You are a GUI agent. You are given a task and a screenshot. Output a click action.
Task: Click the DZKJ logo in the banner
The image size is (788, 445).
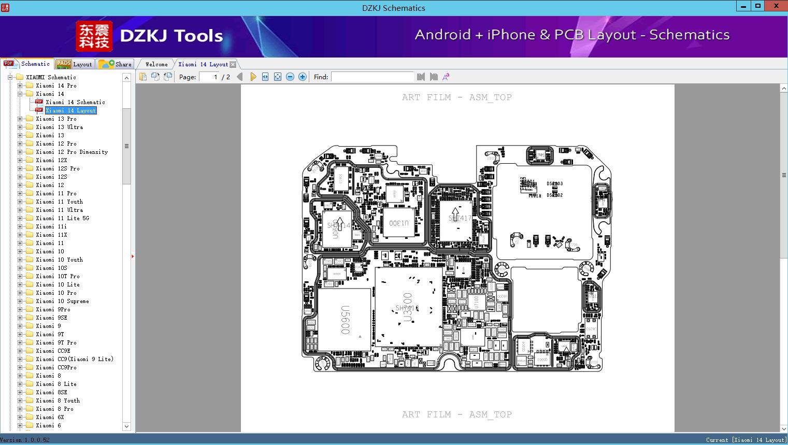(x=94, y=36)
